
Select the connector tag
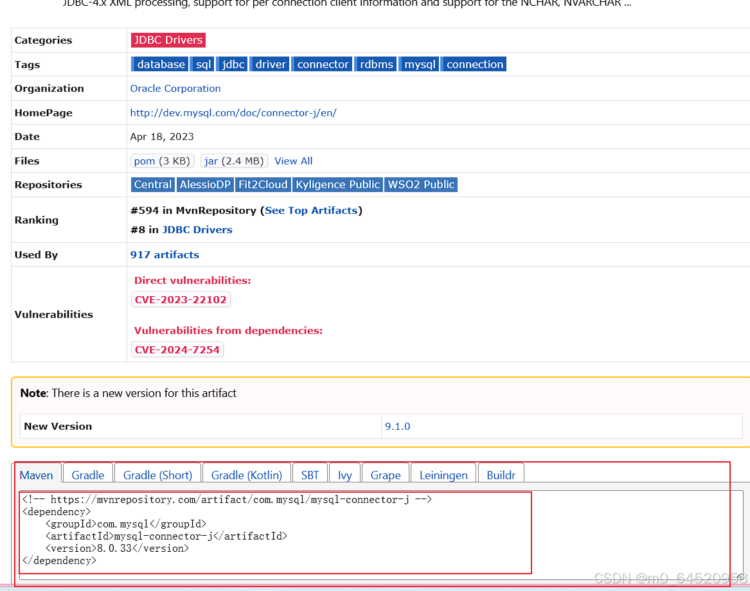[322, 64]
